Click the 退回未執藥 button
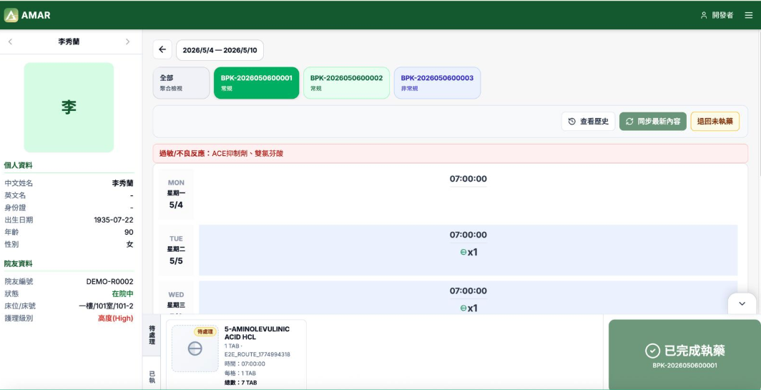This screenshot has height=390, width=761. [715, 122]
